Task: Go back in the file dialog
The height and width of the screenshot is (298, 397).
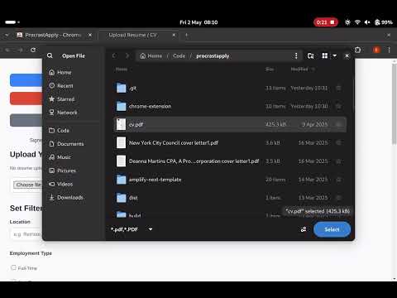Action: [x=114, y=55]
